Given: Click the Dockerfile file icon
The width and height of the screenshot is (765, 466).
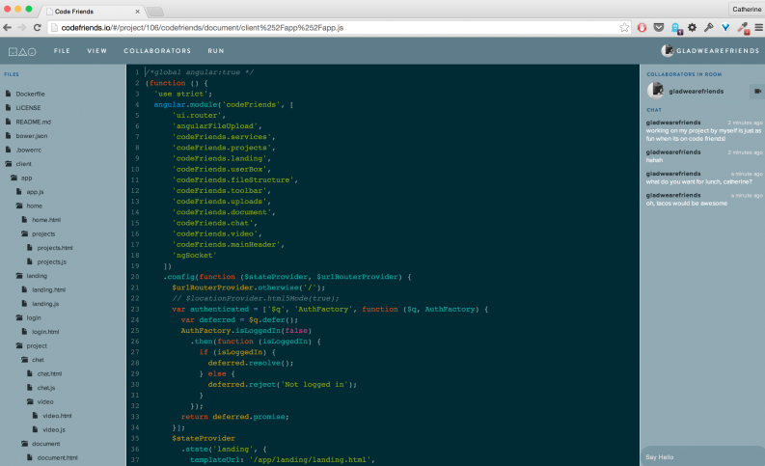Looking at the screenshot, I should click(x=8, y=94).
